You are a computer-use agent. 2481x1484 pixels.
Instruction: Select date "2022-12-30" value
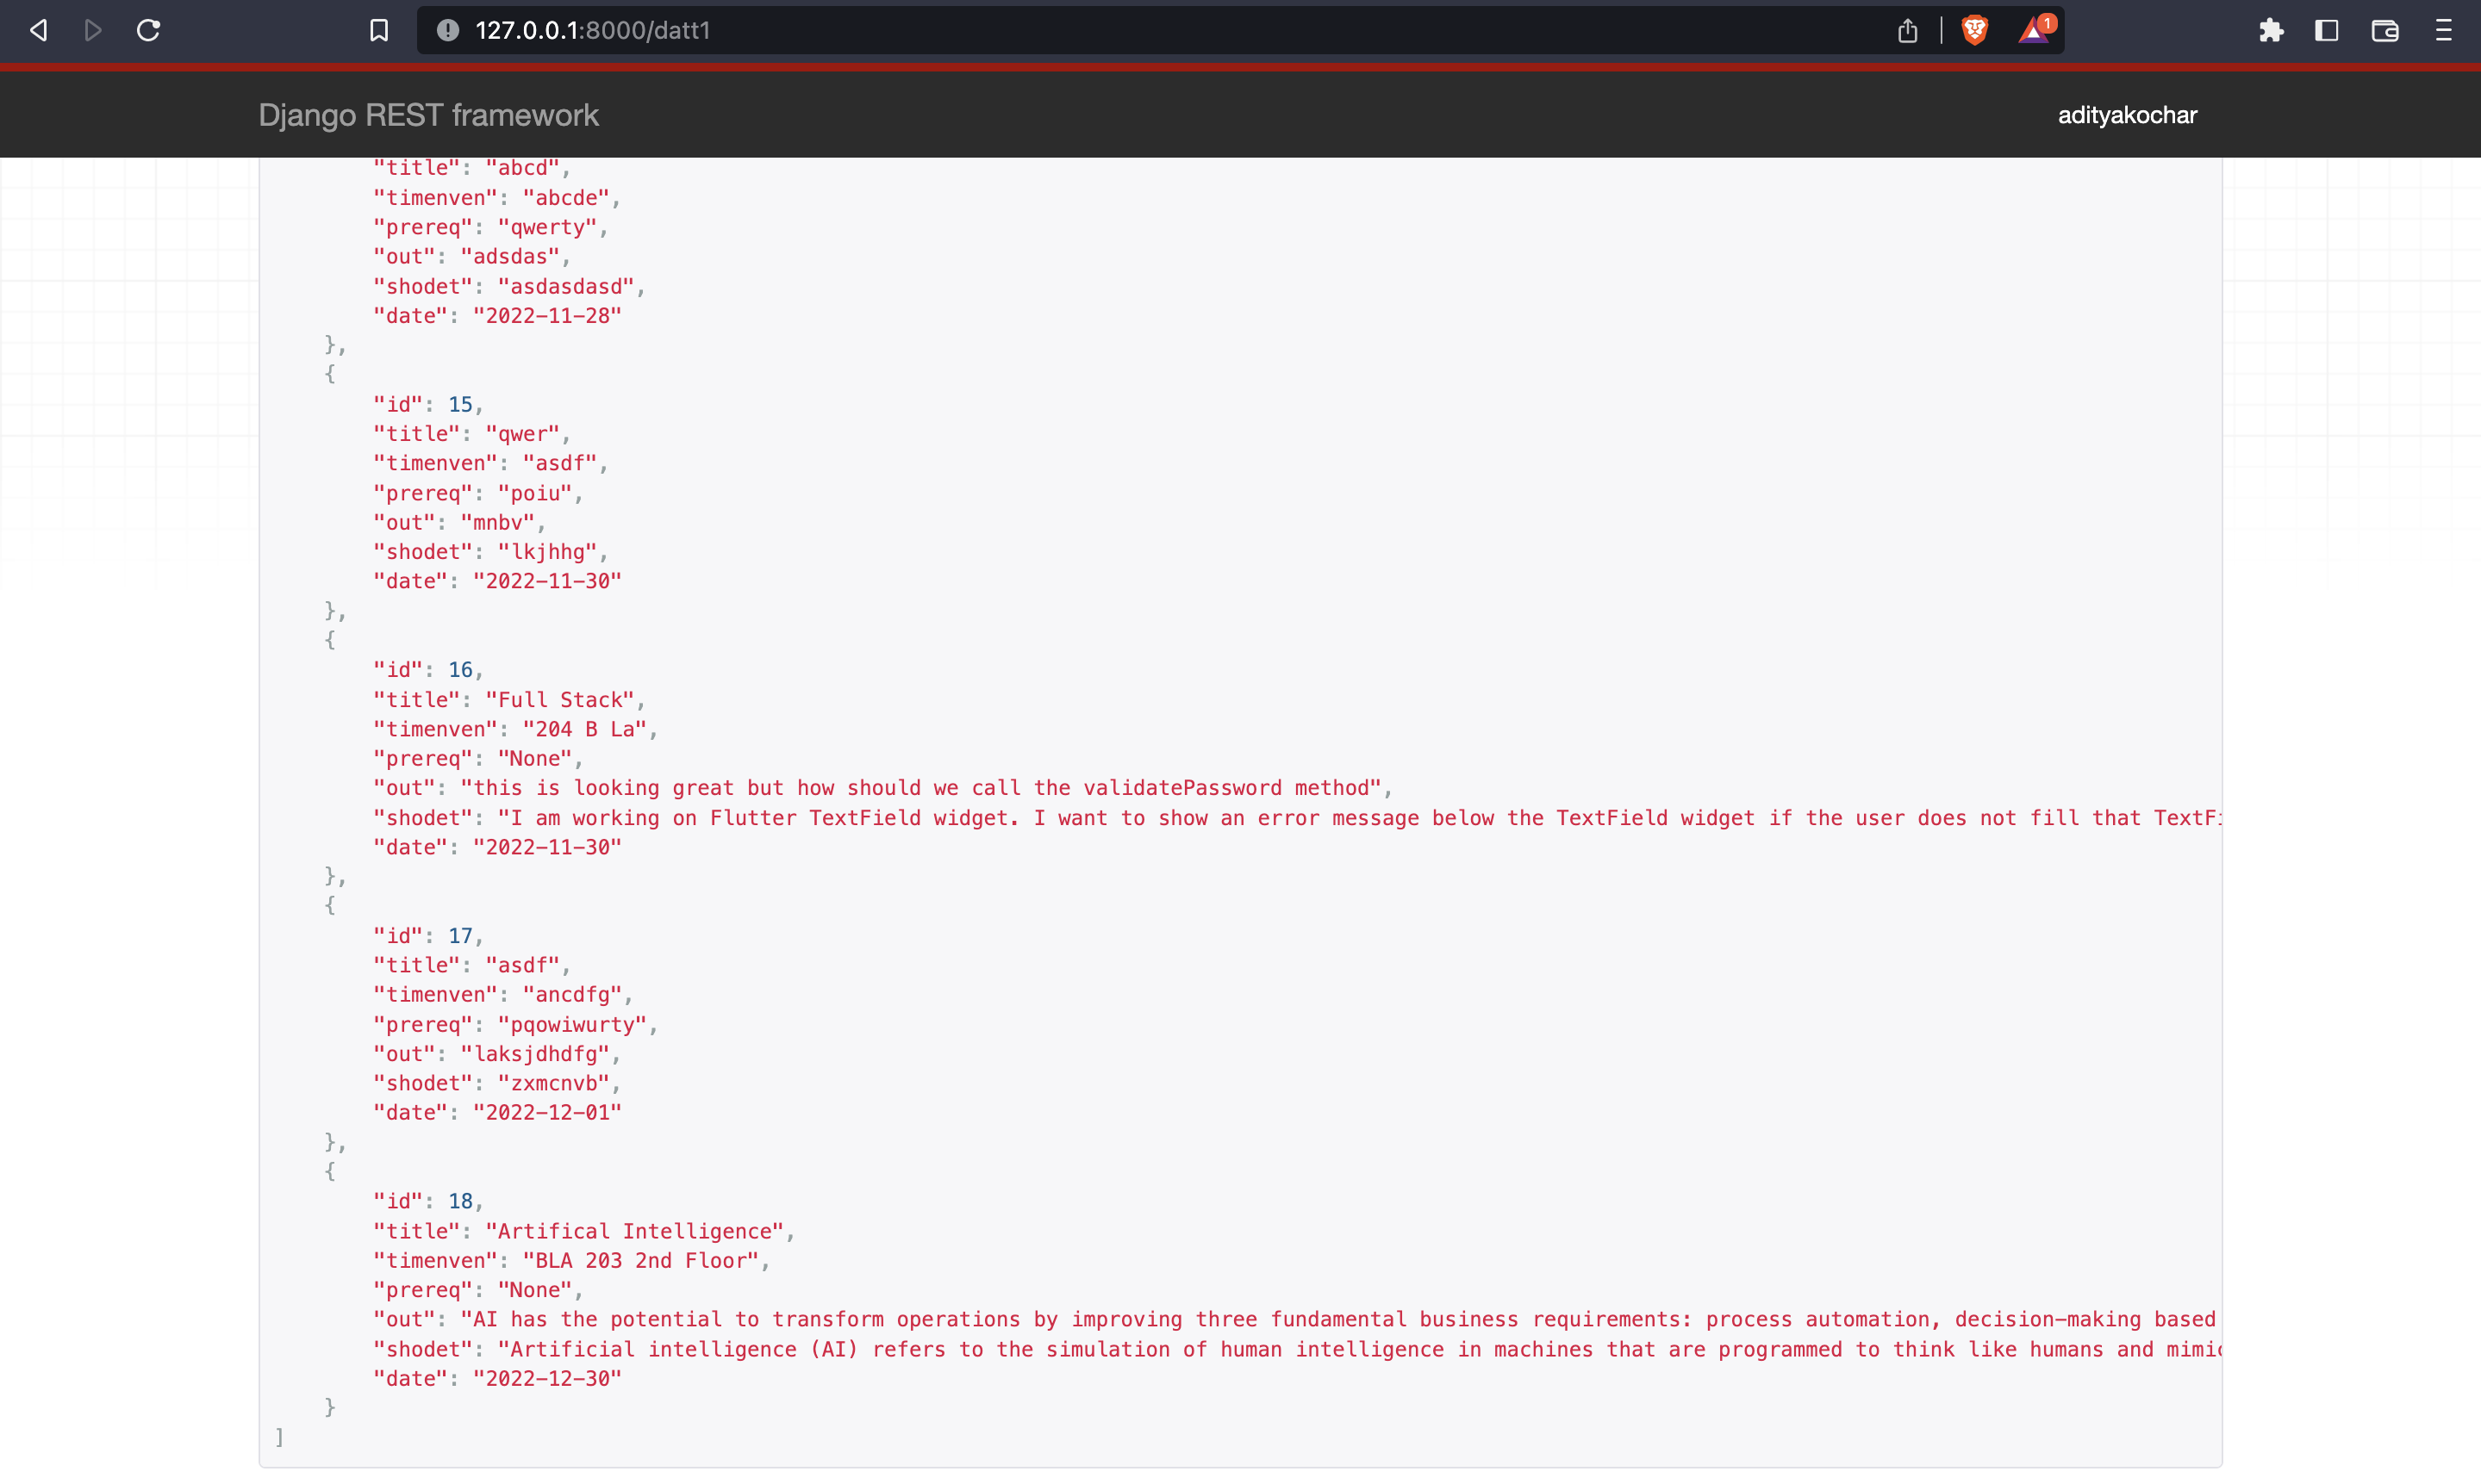tap(547, 1378)
